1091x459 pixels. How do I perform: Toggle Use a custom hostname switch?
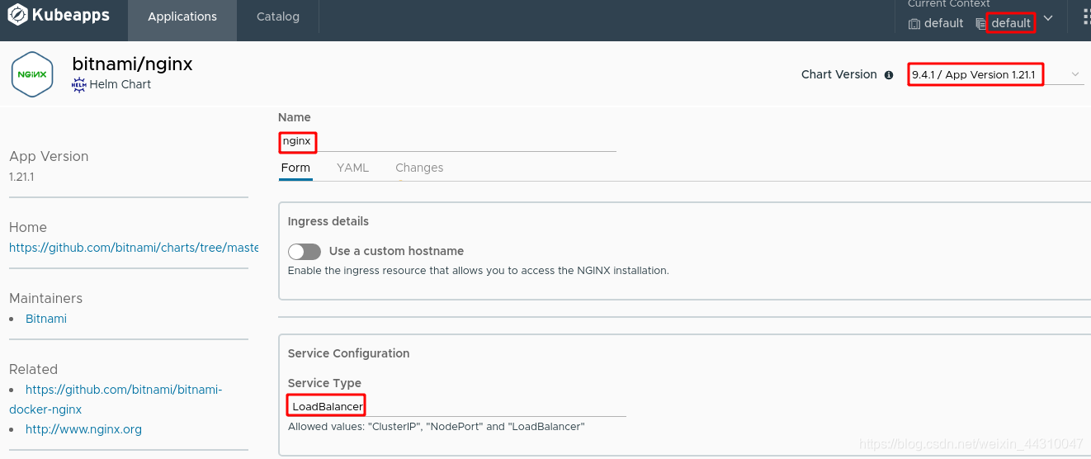(305, 251)
